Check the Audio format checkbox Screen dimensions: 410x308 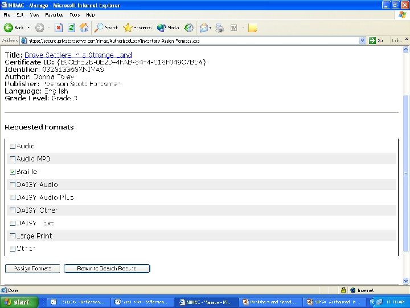13,146
